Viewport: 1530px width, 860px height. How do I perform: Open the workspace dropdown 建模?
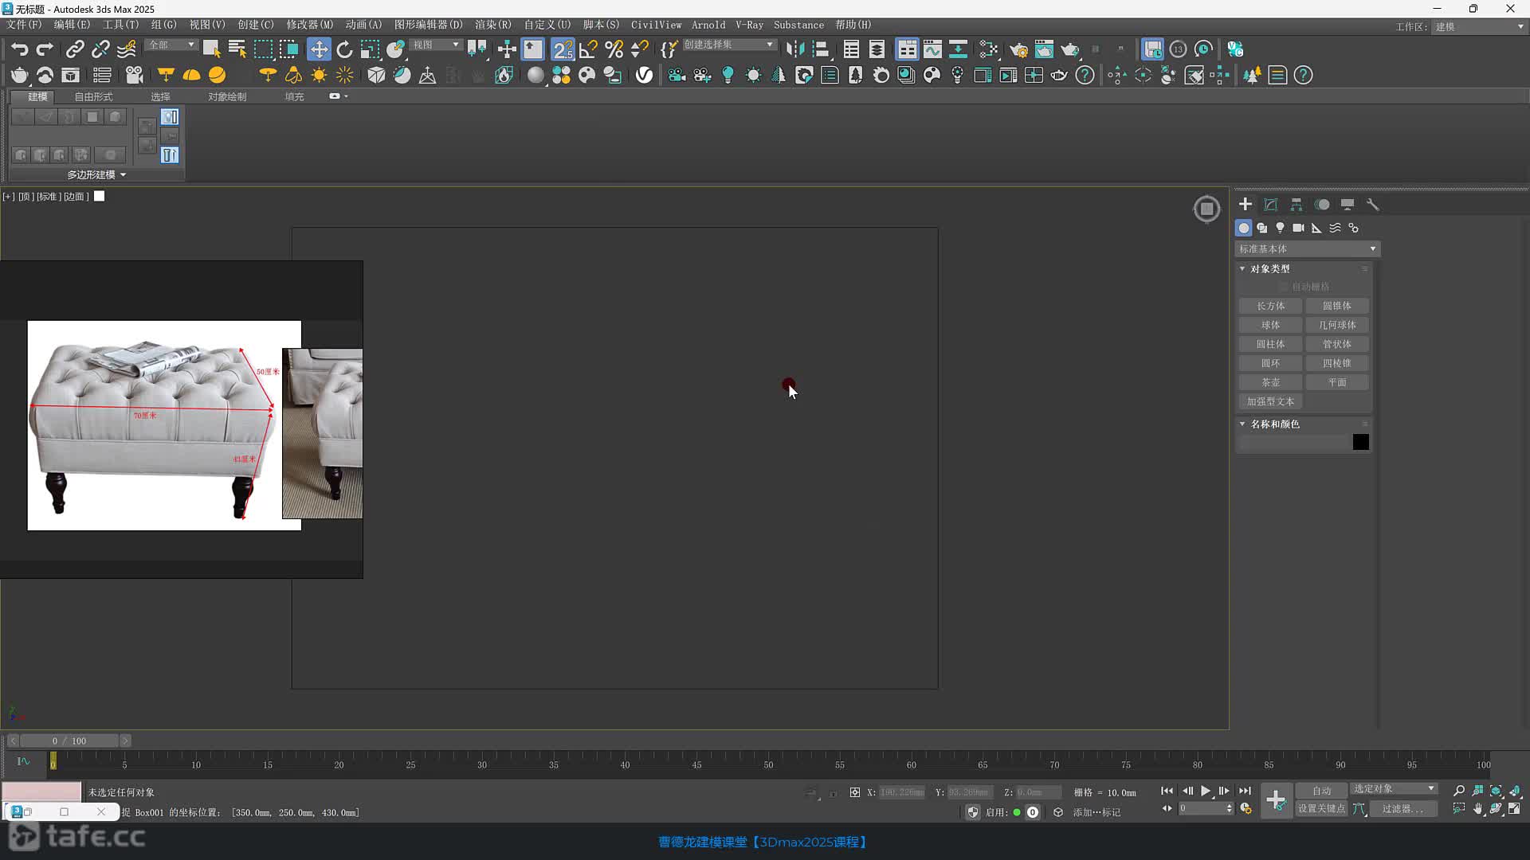[x=1480, y=26]
